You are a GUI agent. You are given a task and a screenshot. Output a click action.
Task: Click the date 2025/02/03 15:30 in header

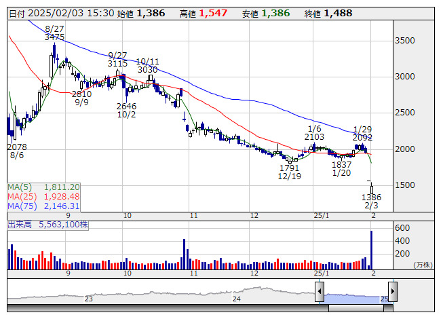click(x=62, y=14)
